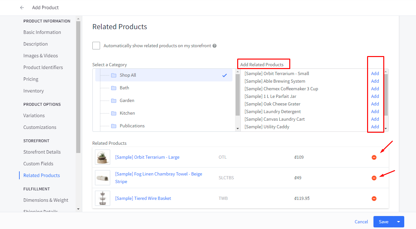Open the Orbit Terrarium - Large product thumbnail

point(103,157)
